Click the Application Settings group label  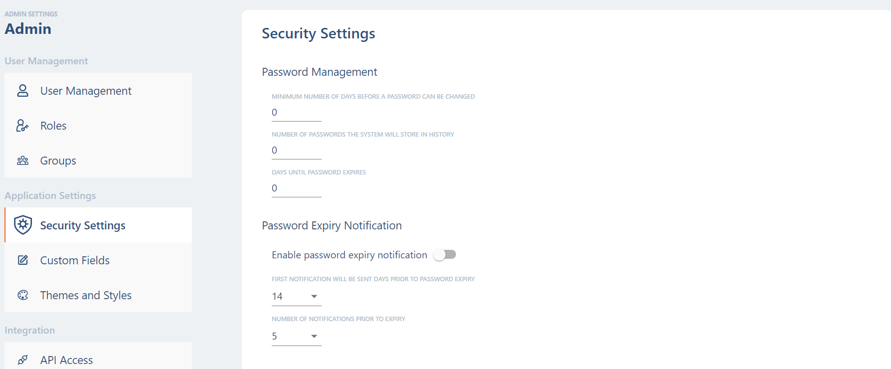click(x=50, y=195)
